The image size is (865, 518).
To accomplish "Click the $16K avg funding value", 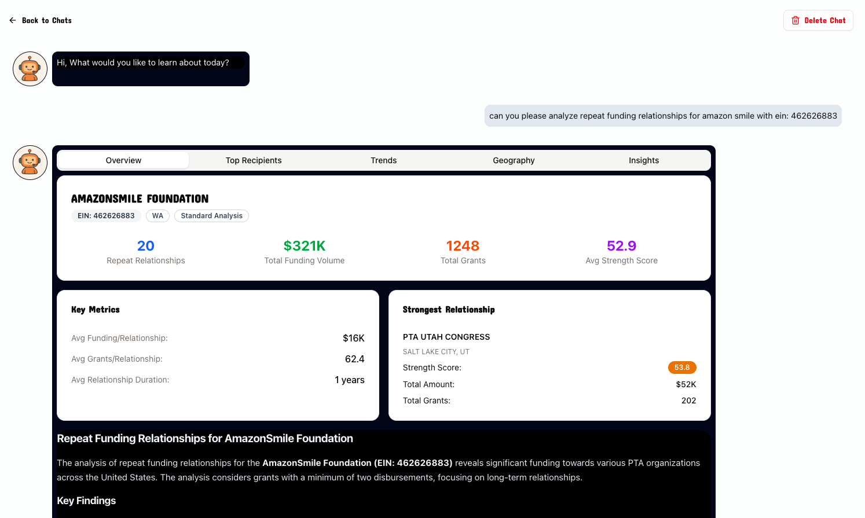I will [x=354, y=338].
